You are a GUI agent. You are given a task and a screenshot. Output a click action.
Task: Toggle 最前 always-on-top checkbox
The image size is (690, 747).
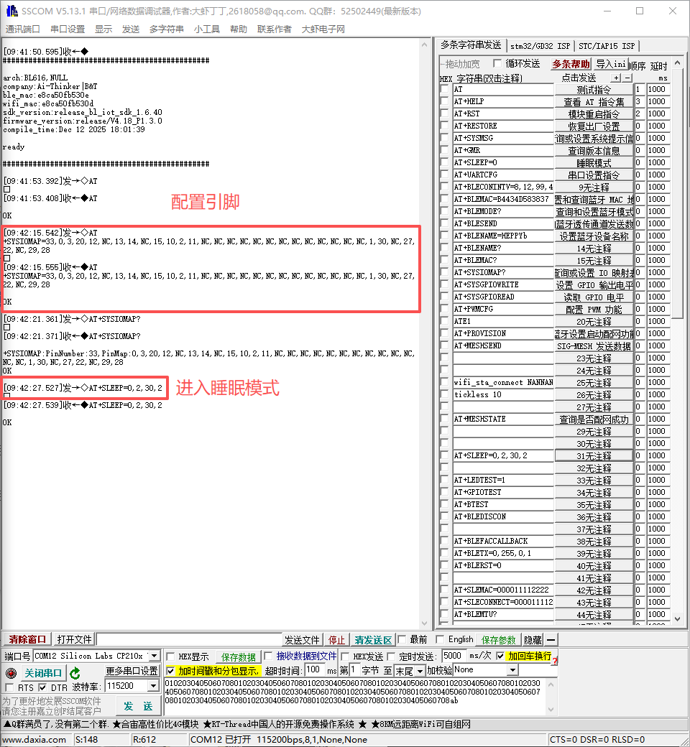pyautogui.click(x=402, y=639)
